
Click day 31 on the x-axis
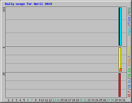(x=124, y=100)
